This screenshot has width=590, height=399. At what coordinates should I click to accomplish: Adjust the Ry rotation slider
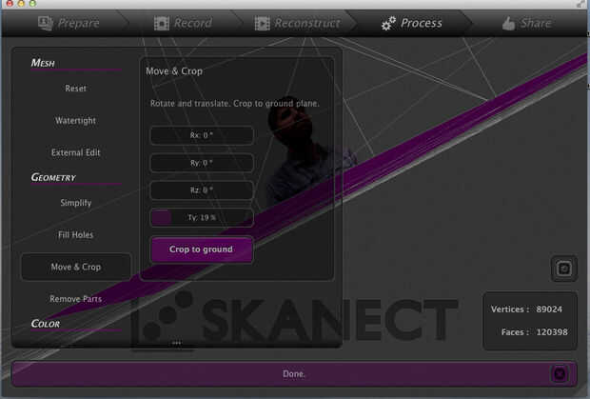tap(202, 163)
